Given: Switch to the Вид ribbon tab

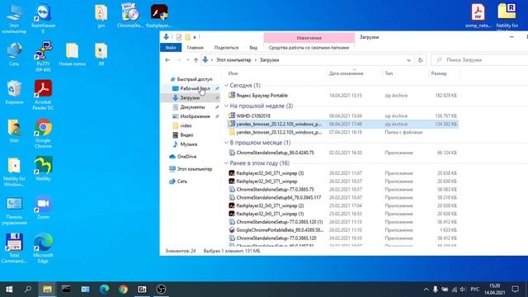Looking at the screenshot, I should [x=253, y=48].
